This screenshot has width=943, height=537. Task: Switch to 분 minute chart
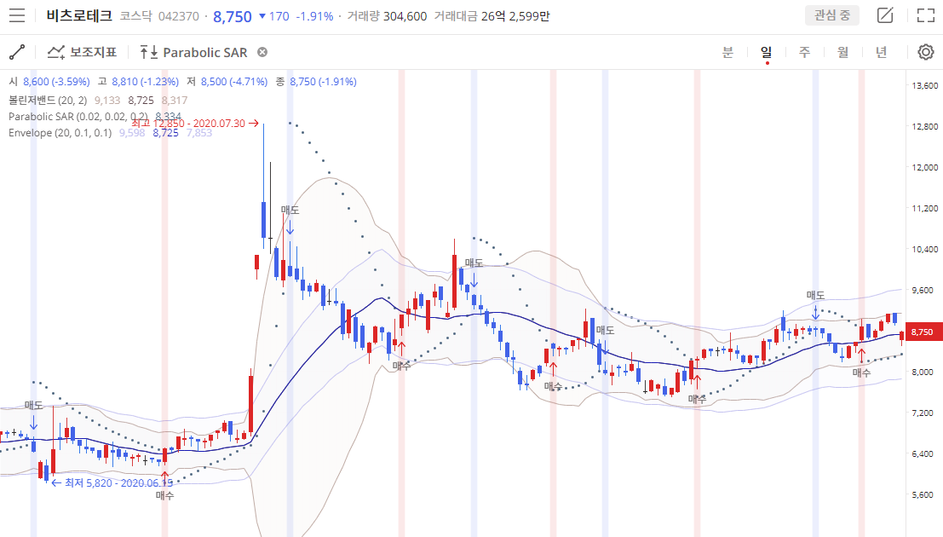tap(727, 52)
